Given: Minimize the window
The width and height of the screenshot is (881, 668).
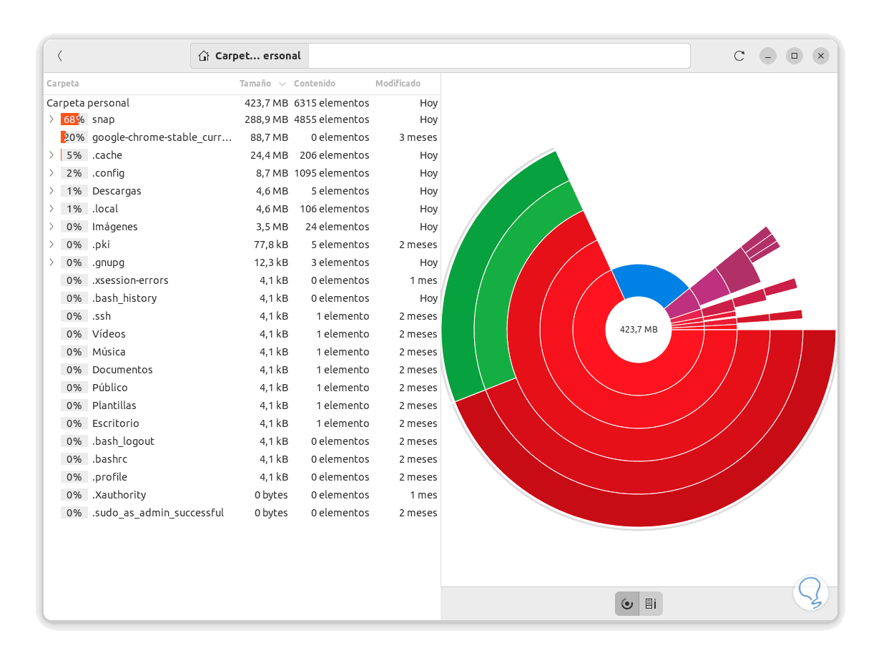Looking at the screenshot, I should click(x=767, y=56).
